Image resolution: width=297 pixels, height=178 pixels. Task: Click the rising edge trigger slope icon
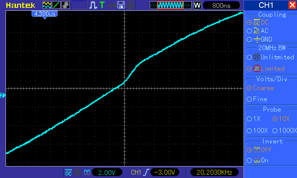(x=146, y=172)
